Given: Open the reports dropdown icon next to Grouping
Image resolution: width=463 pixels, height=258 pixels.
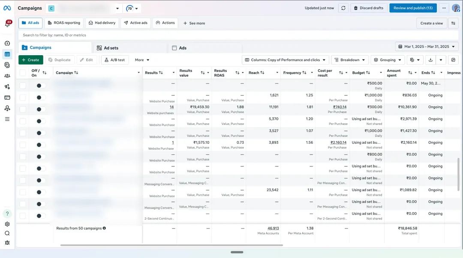Looking at the screenshot, I should tap(415, 60).
